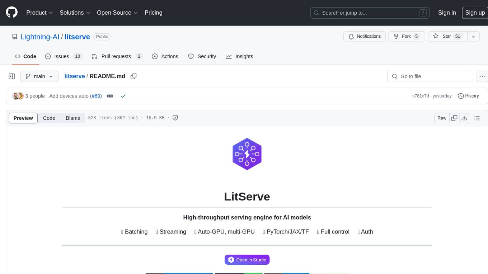Click the Sign up button

click(475, 13)
